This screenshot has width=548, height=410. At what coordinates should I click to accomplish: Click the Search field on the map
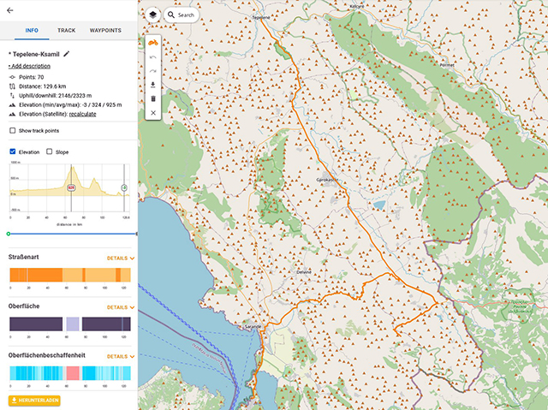[x=181, y=15]
